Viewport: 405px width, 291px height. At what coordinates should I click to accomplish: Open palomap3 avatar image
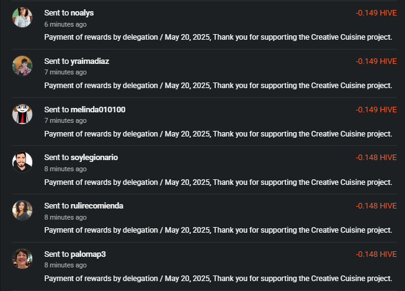pos(22,259)
